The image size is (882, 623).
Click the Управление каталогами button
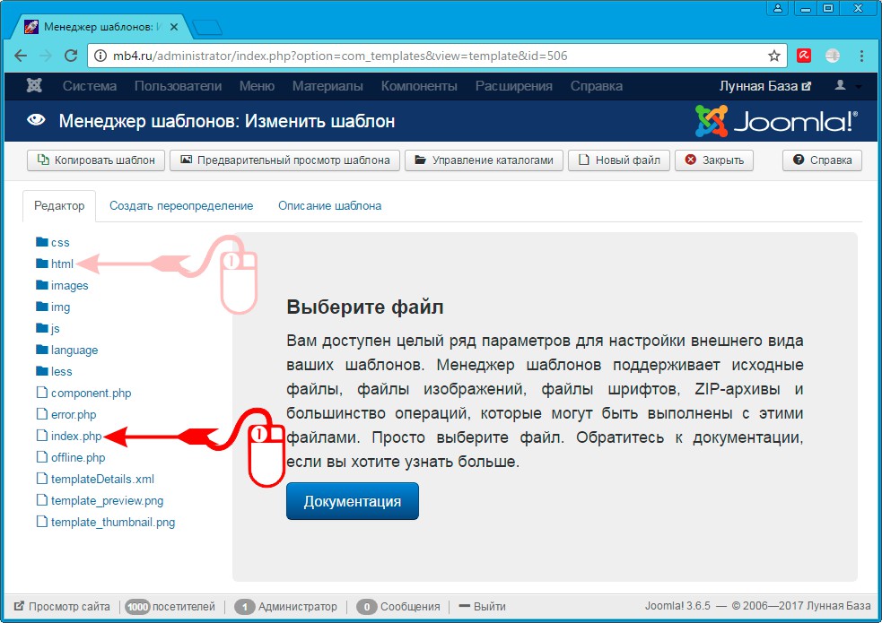click(484, 160)
